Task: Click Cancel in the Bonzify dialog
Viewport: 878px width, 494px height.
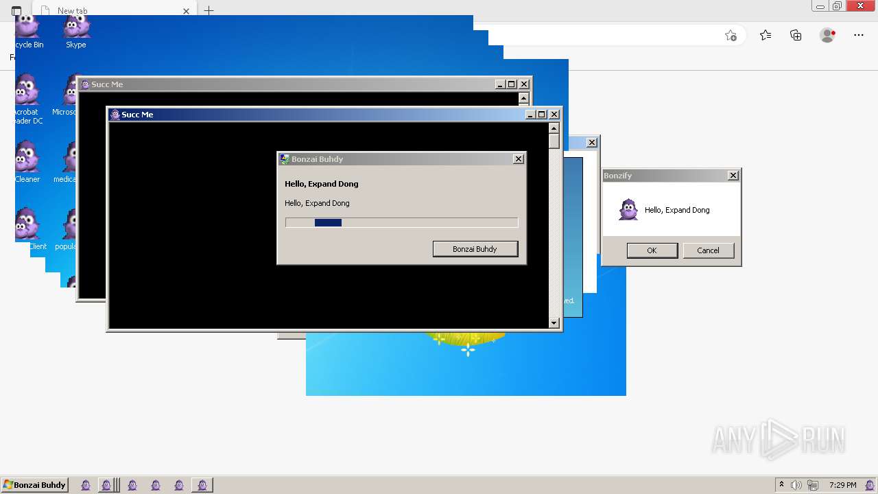Action: click(708, 250)
